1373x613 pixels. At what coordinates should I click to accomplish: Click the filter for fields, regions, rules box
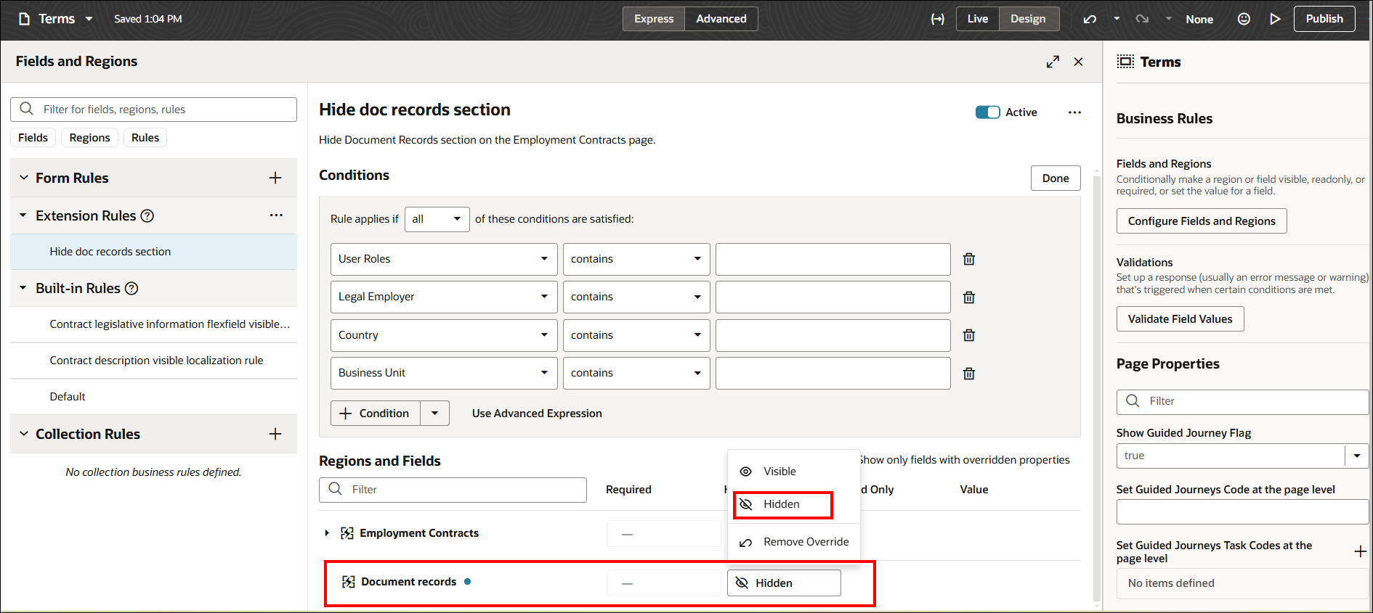click(x=153, y=110)
